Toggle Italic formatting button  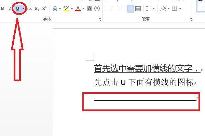click(10, 8)
